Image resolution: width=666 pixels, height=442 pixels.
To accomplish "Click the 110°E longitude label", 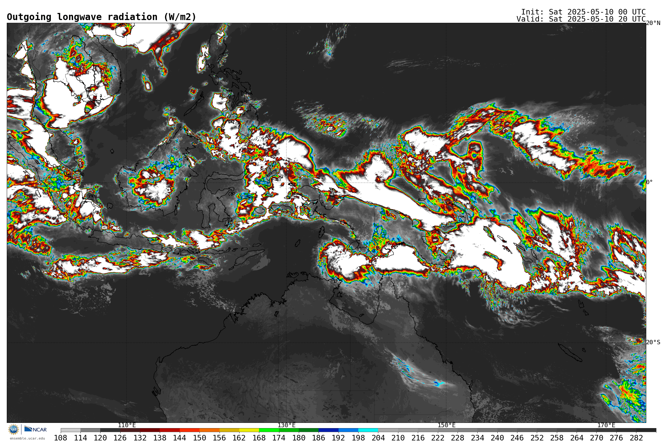I will (127, 425).
